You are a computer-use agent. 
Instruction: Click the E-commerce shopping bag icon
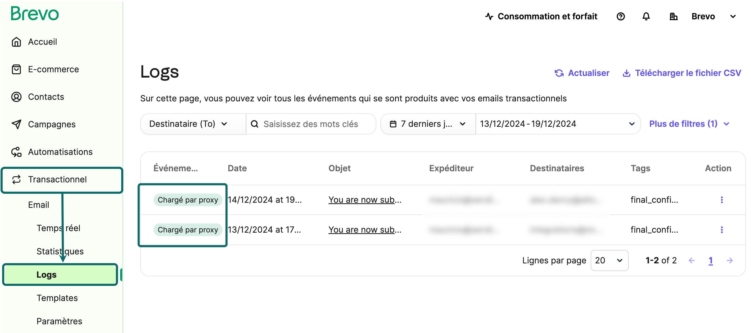coord(16,69)
